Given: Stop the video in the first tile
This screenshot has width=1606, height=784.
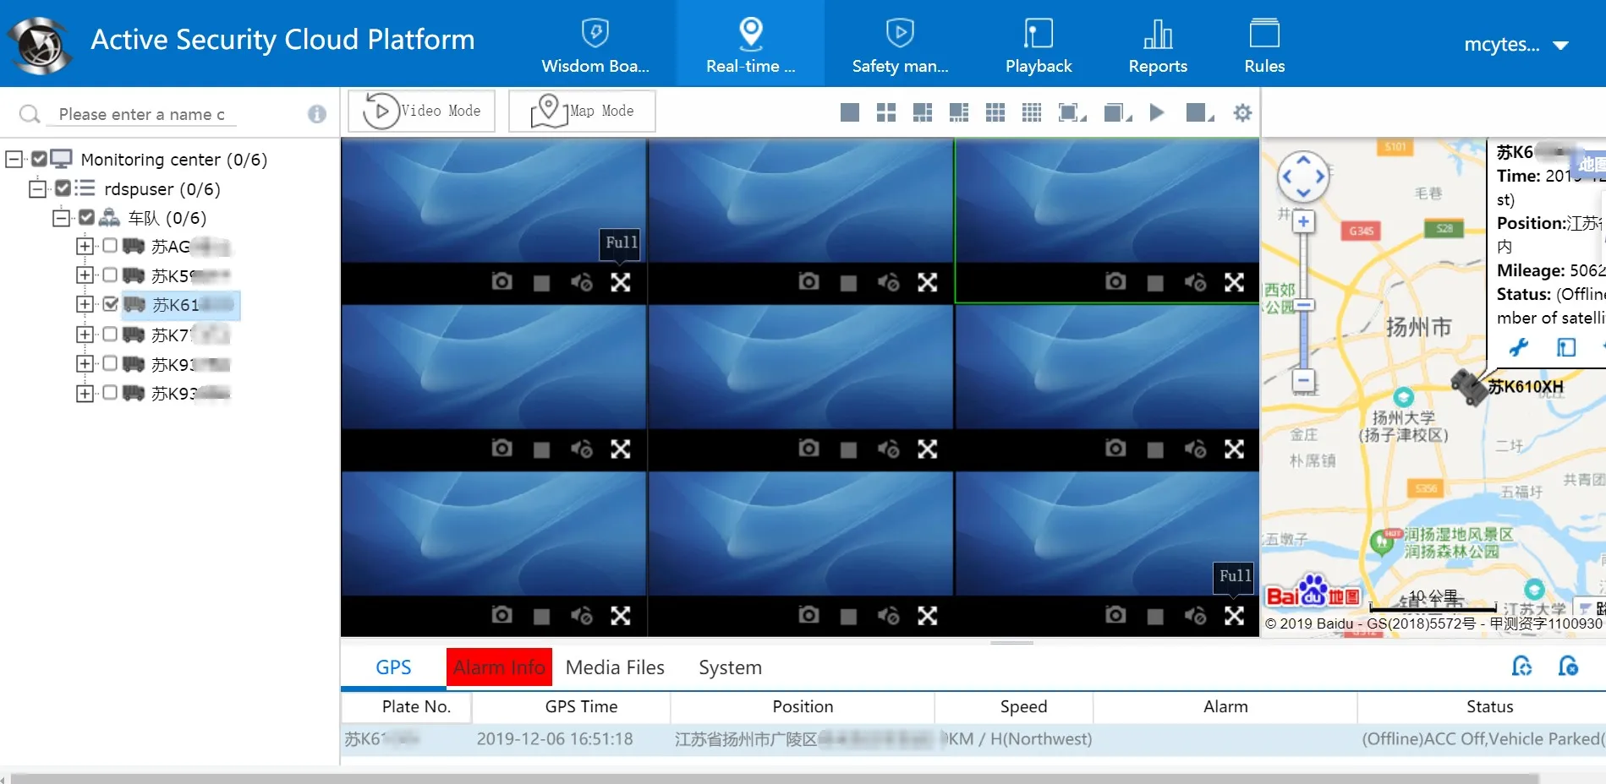Looking at the screenshot, I should (x=541, y=282).
